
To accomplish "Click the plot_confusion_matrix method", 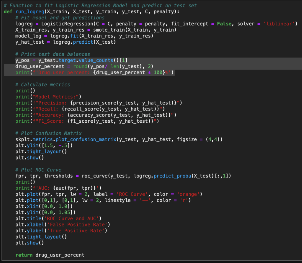I will point(86,139).
